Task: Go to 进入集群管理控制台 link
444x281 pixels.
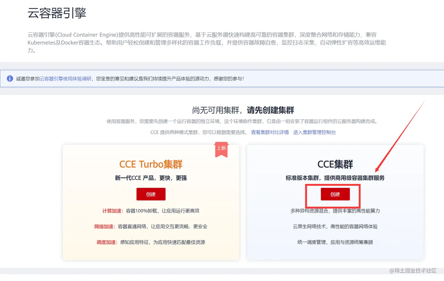Action: [314, 132]
